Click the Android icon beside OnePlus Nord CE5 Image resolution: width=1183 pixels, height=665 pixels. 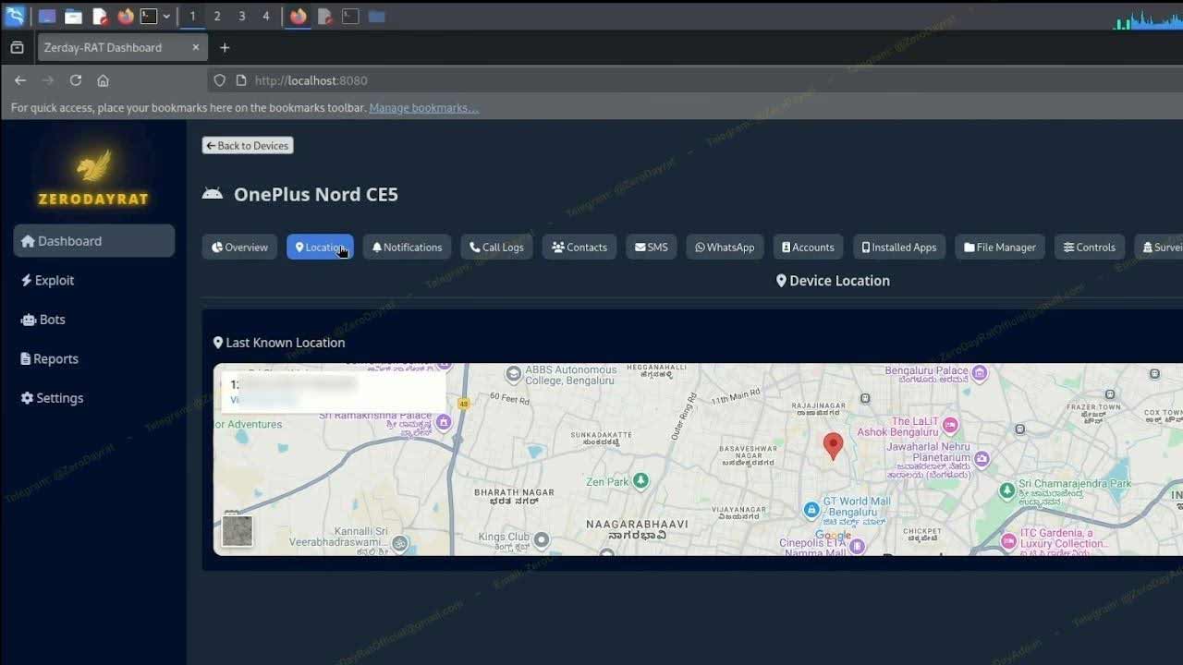(213, 194)
